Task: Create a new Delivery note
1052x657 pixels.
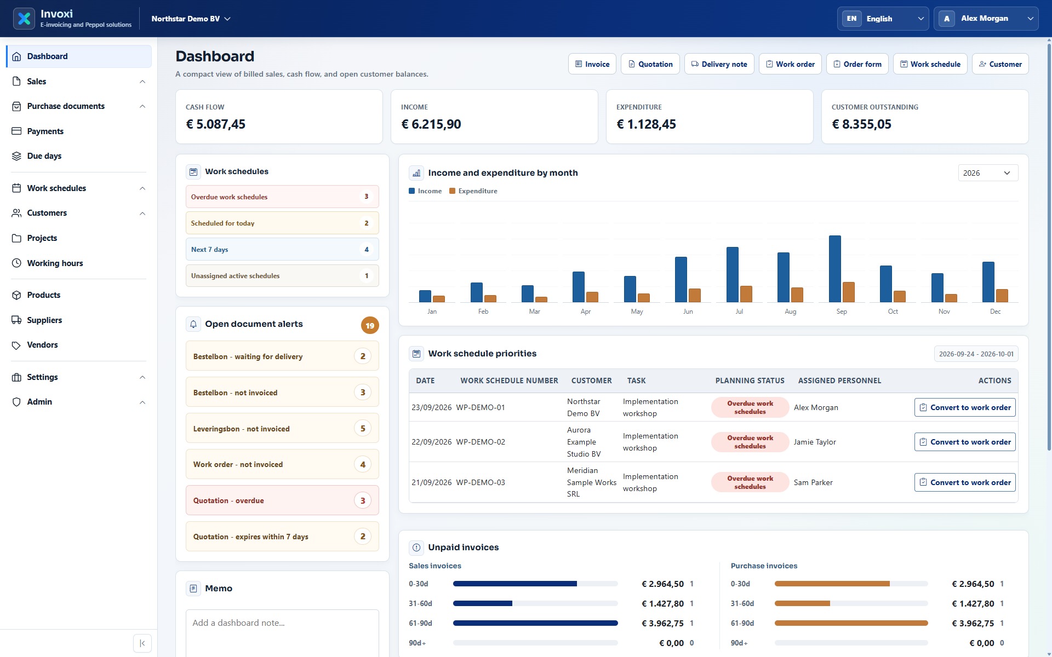Action: coord(719,64)
